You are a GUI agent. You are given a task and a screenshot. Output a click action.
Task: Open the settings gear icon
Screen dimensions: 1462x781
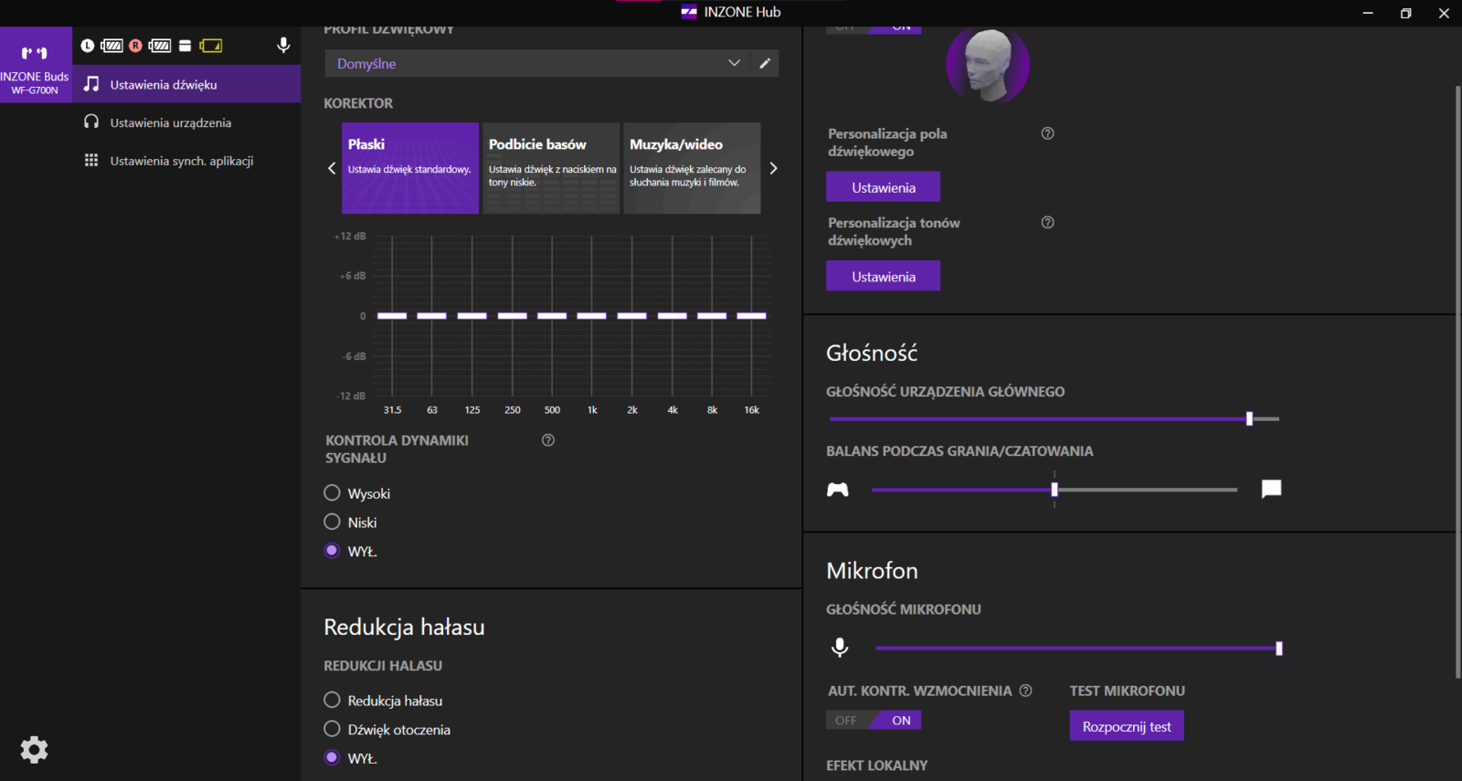[34, 750]
